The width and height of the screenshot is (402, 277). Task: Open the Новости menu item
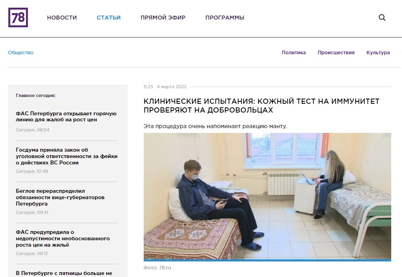[62, 18]
